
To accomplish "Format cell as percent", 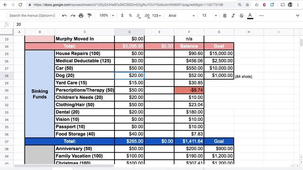I will (x=131, y=16).
